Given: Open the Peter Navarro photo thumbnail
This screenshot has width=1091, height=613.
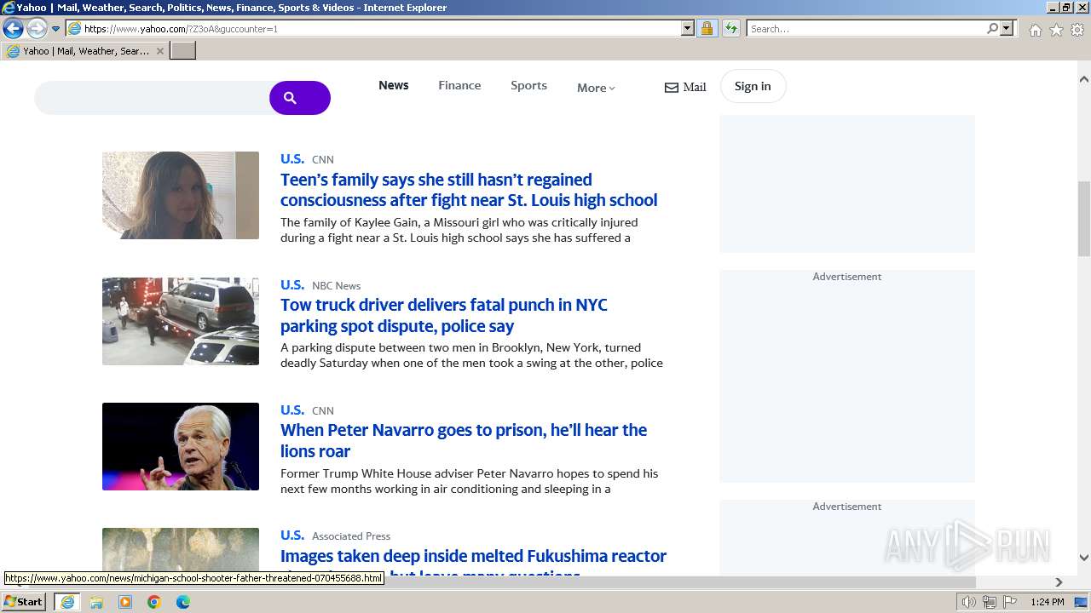Looking at the screenshot, I should (181, 446).
